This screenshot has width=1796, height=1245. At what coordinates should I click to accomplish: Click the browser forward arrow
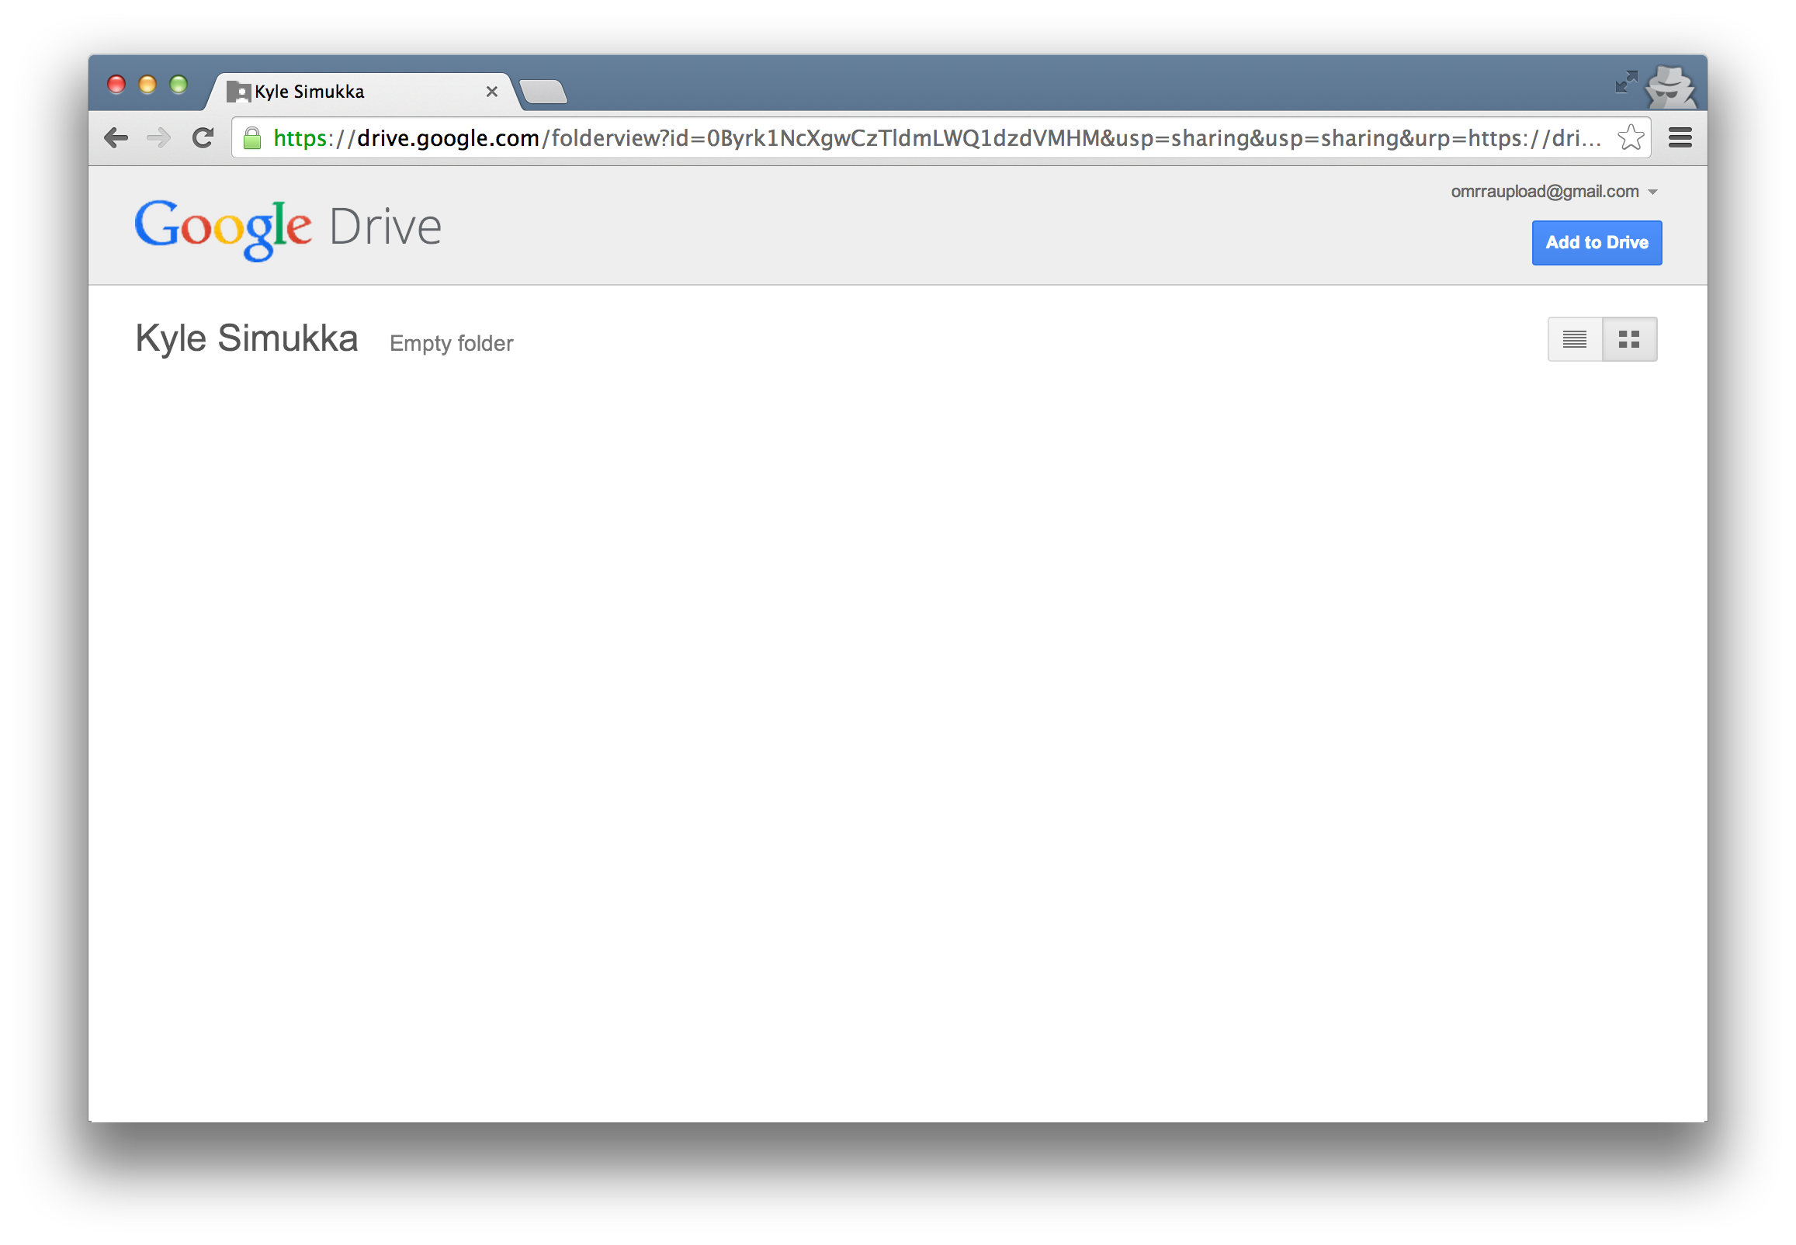(x=159, y=138)
